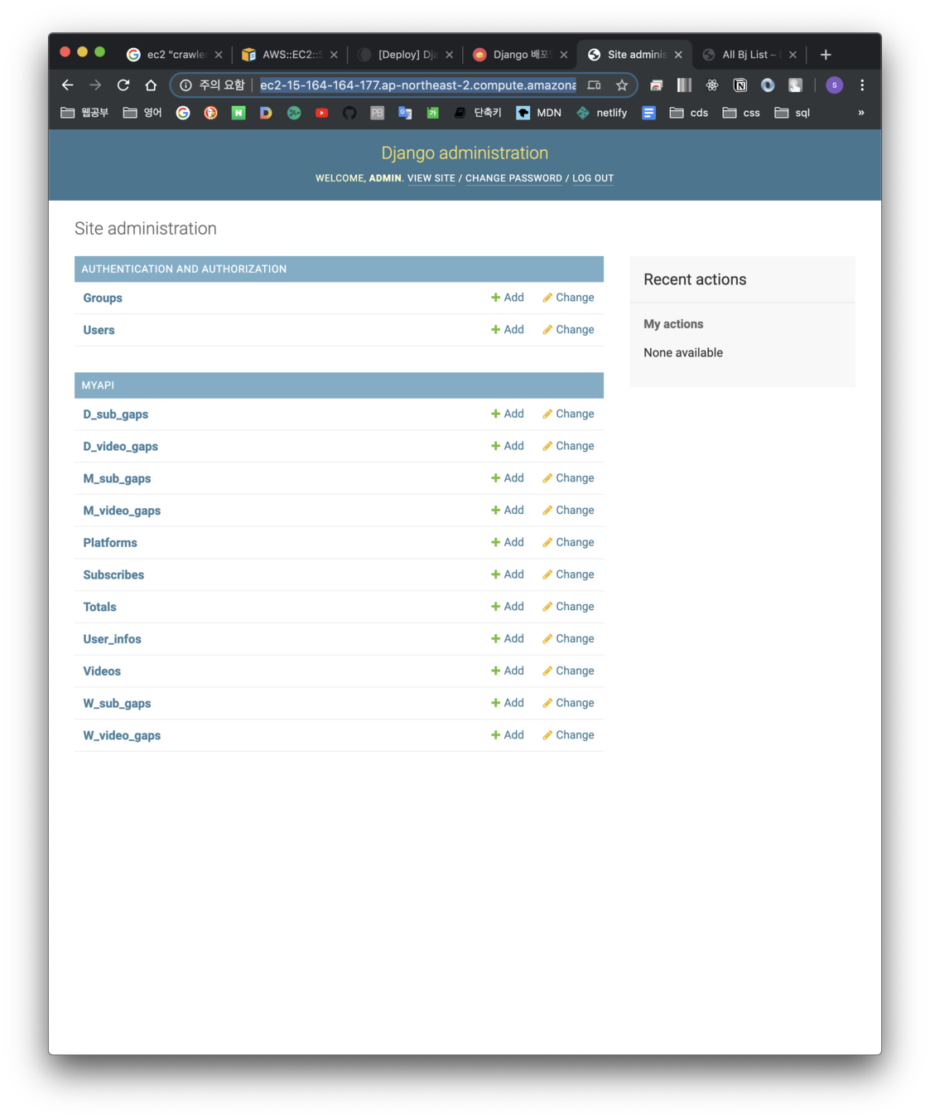Show hidden bookmarks with the overflow chevron
930x1119 pixels.
click(861, 113)
